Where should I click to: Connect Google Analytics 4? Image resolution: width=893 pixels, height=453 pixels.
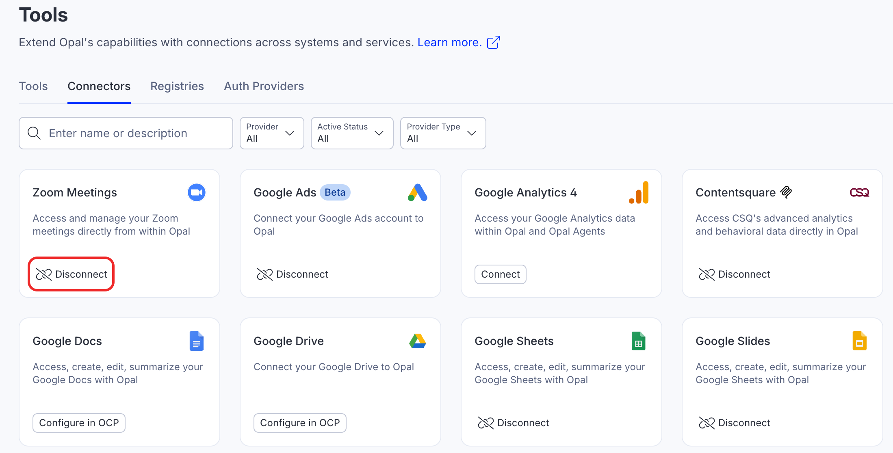(501, 274)
